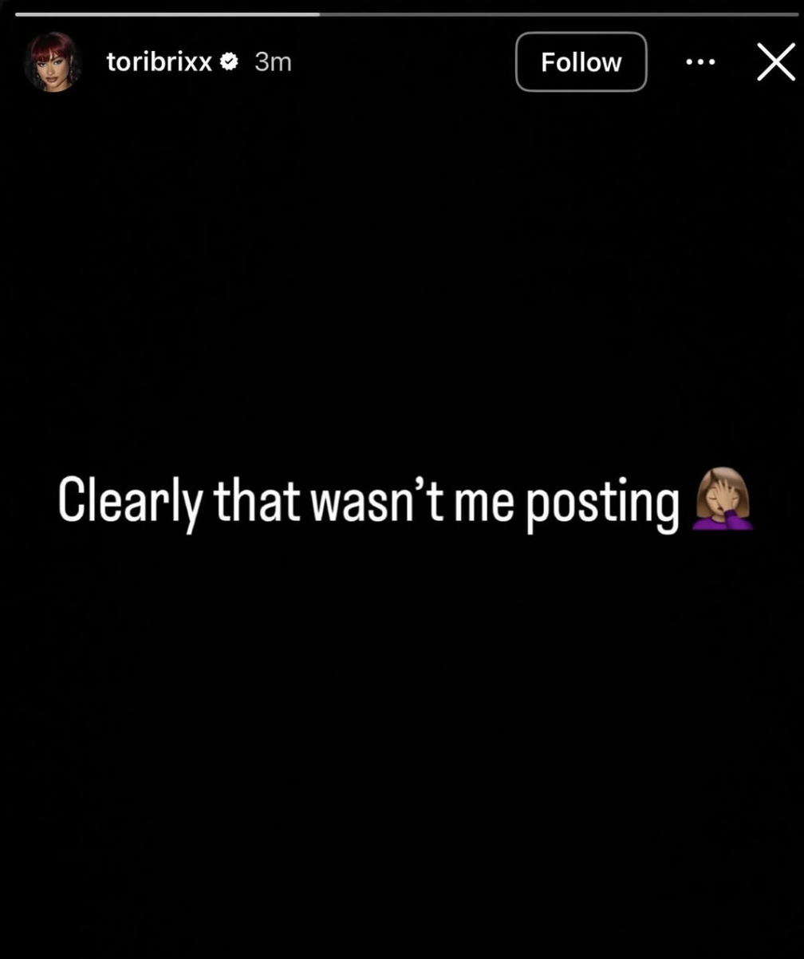Image resolution: width=804 pixels, height=959 pixels.
Task: Close the story with the X icon
Action: point(776,62)
